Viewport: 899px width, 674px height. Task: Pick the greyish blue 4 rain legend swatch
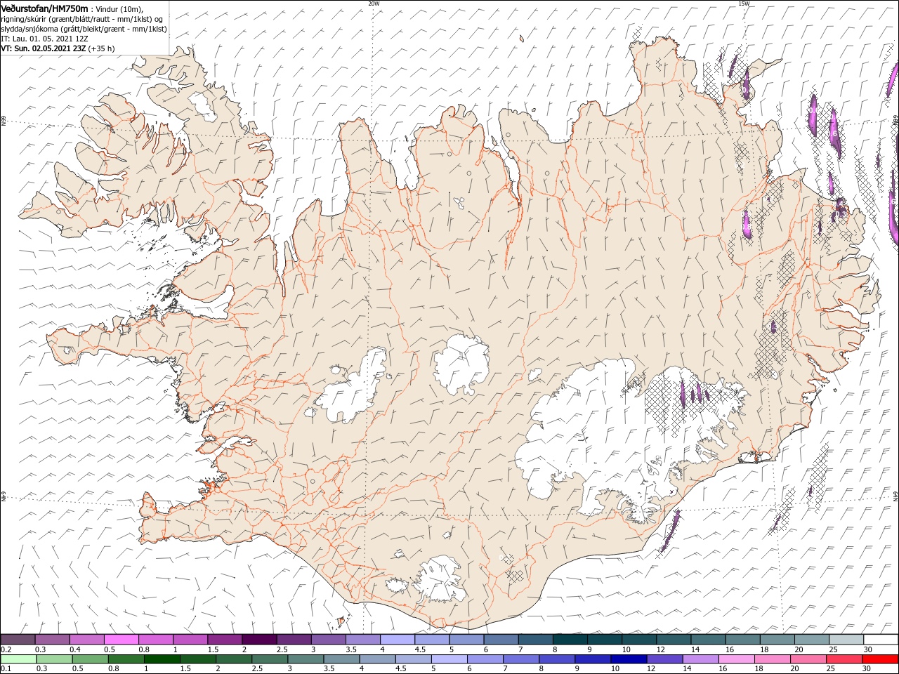click(x=376, y=659)
